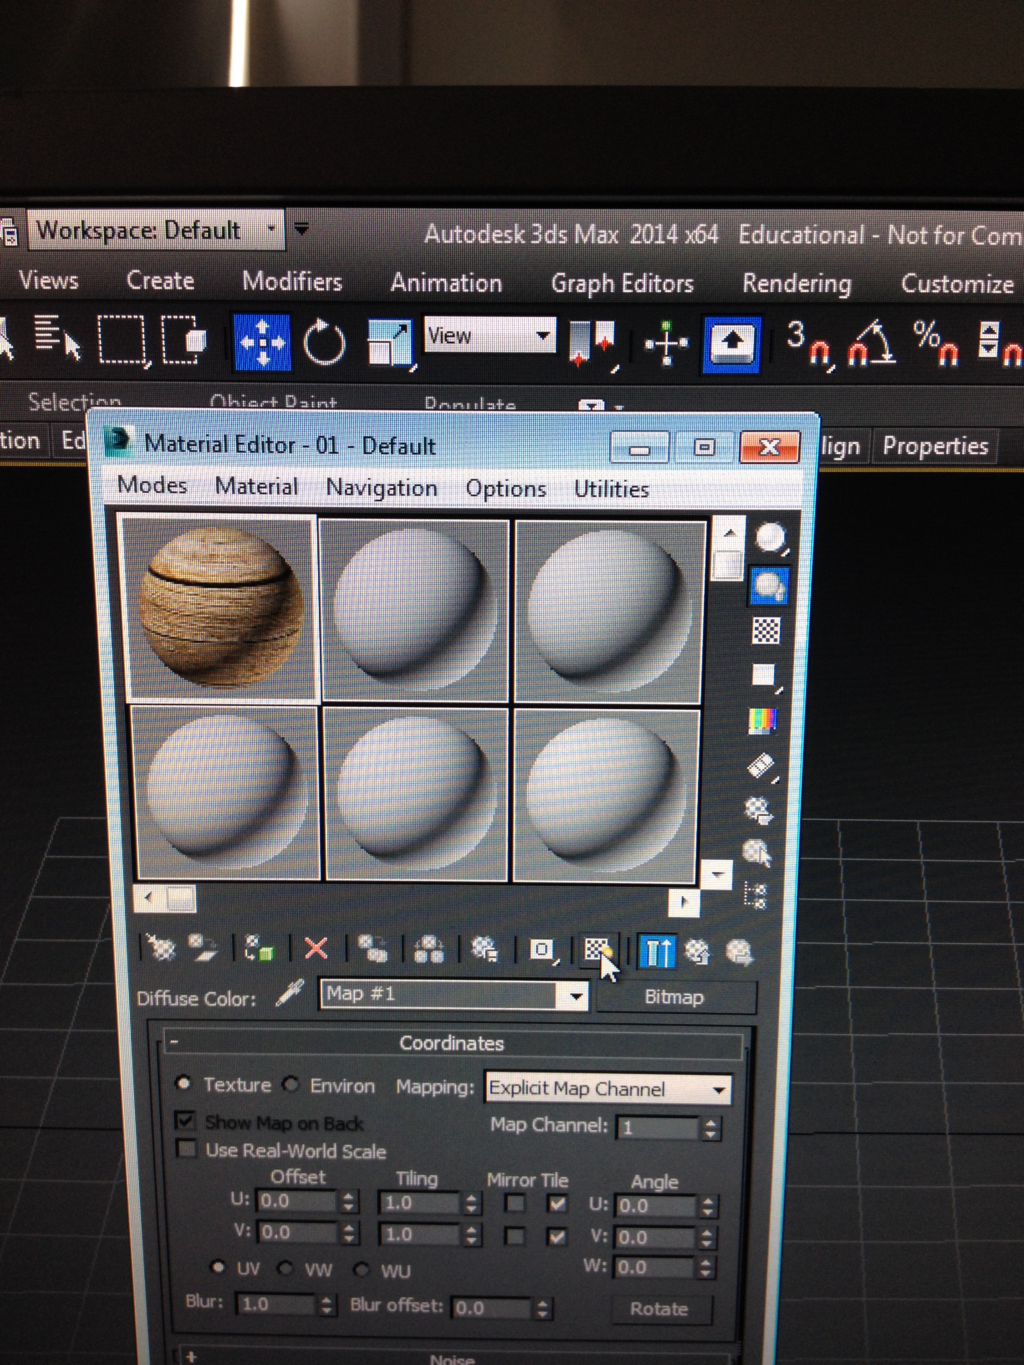Reset map with red X icon

(316, 949)
